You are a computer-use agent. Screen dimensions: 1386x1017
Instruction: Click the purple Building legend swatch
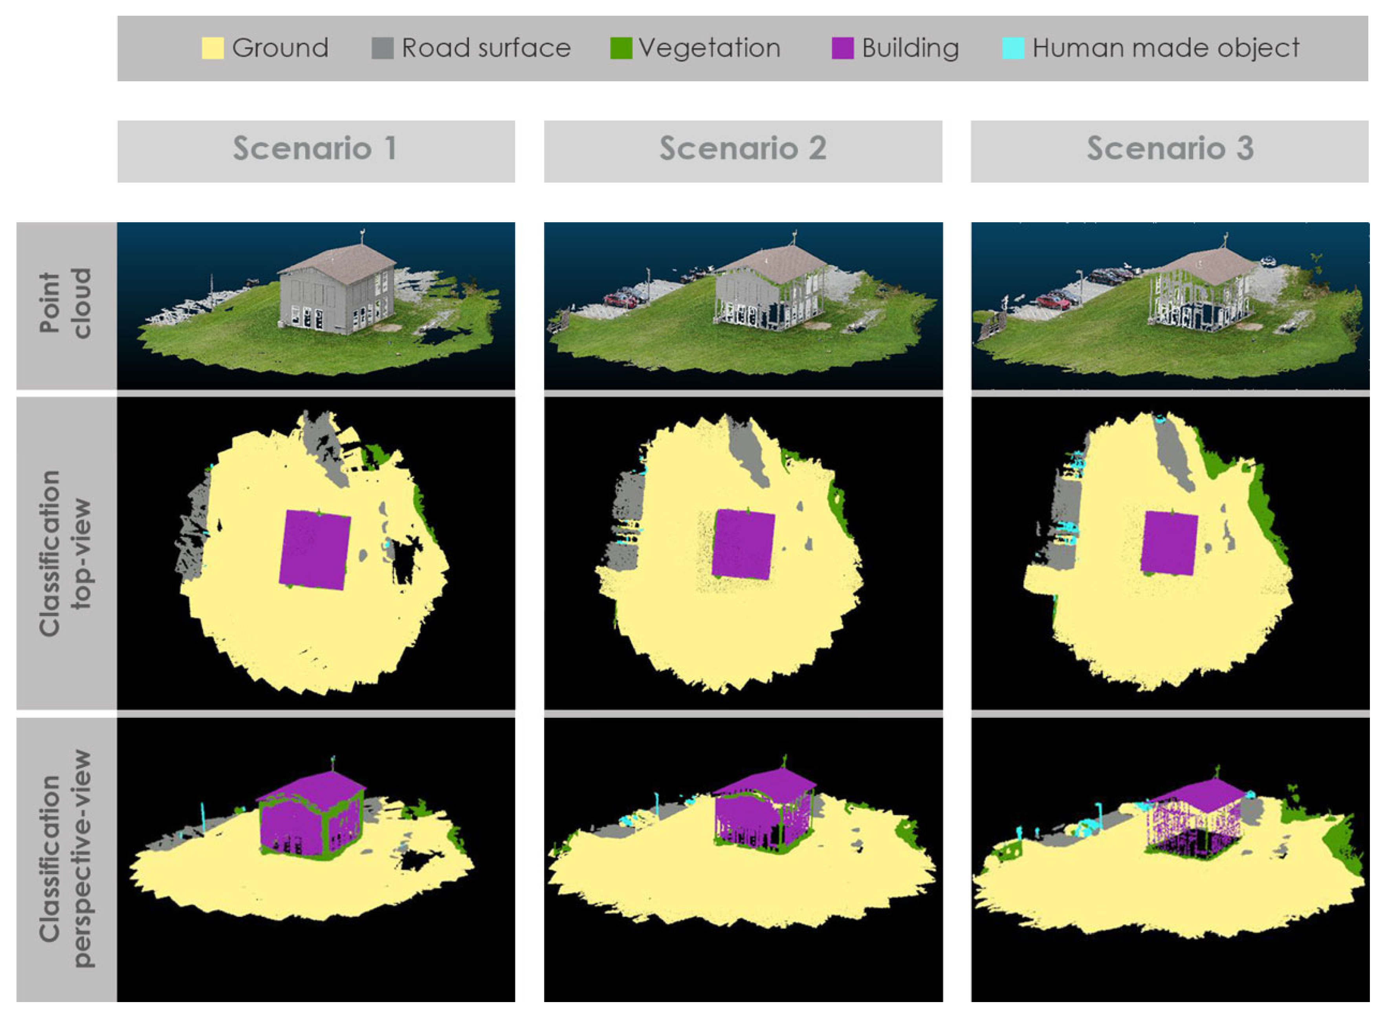click(x=842, y=49)
